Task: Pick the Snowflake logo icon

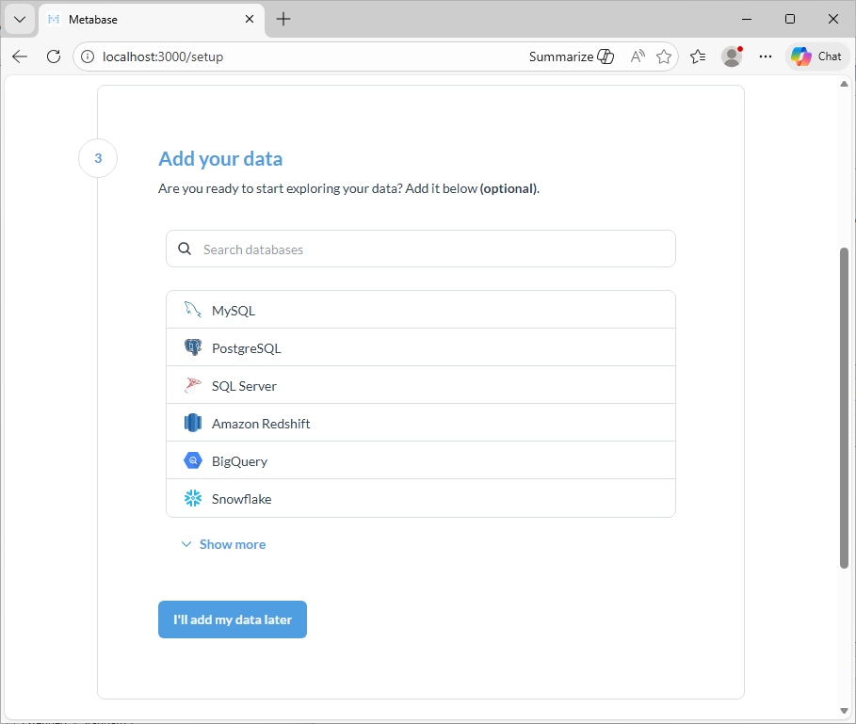Action: (193, 498)
